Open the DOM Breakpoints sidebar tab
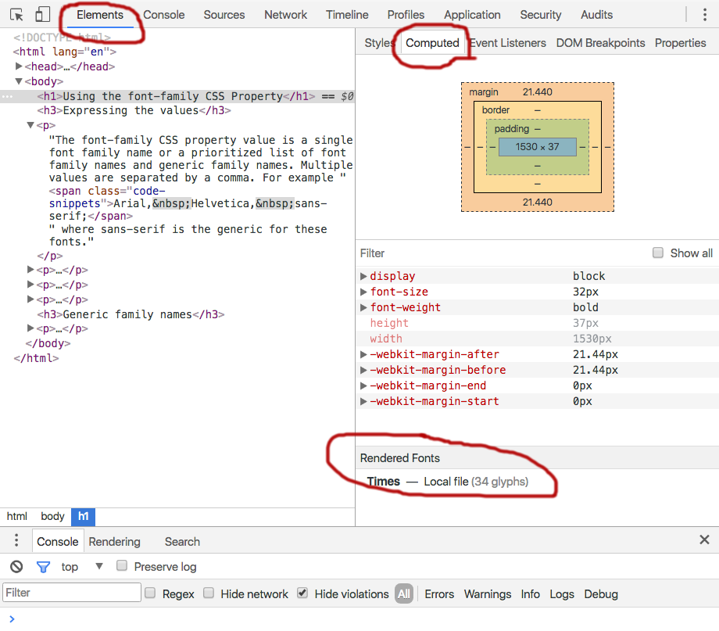 [x=600, y=43]
